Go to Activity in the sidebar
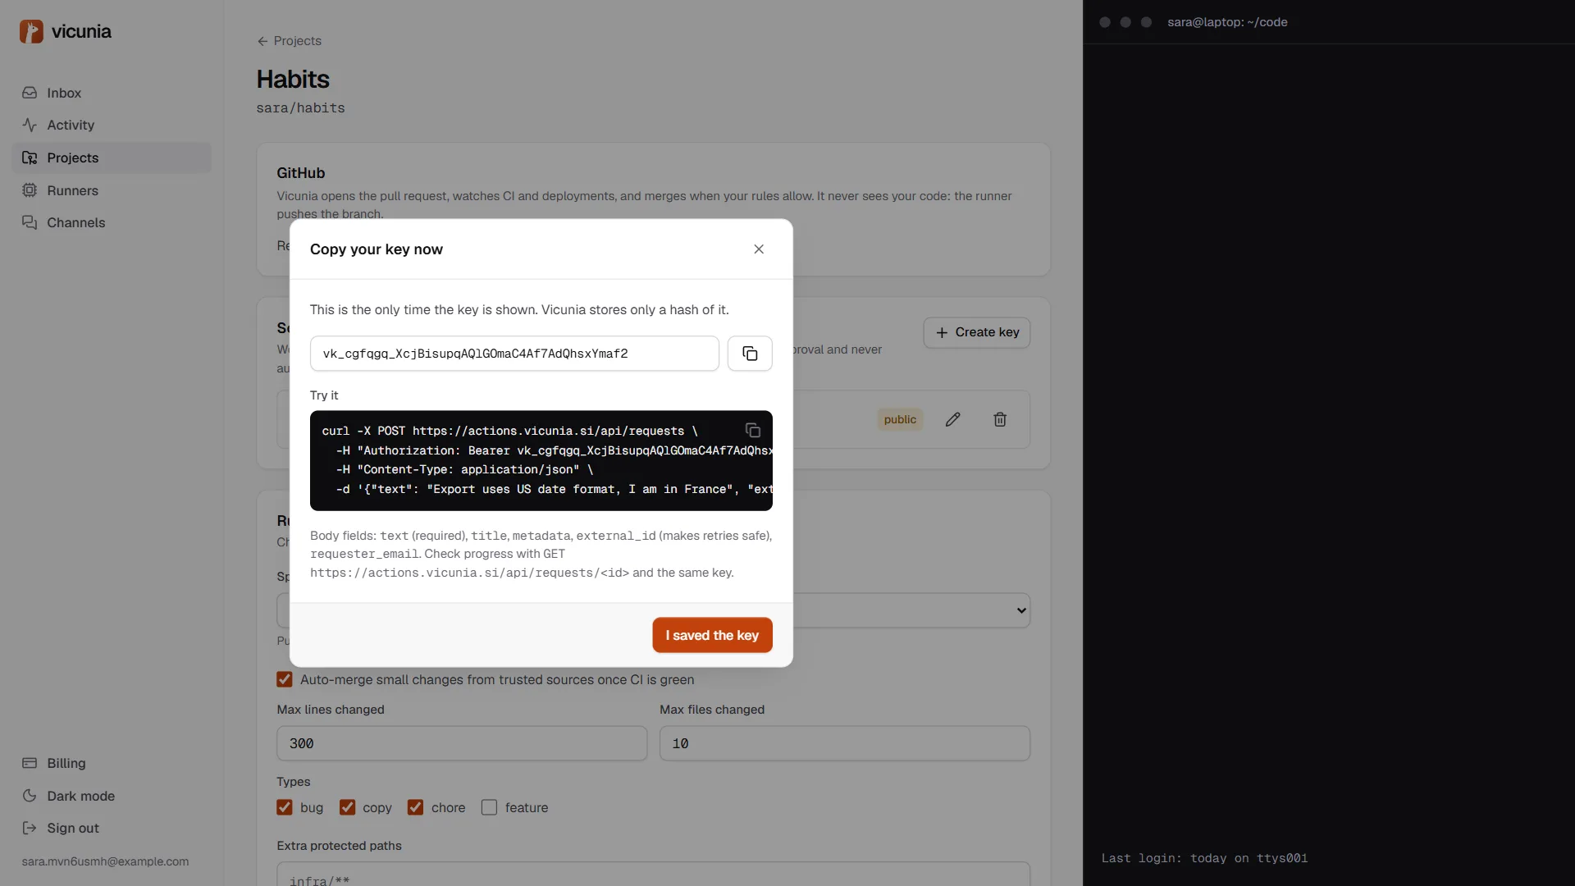This screenshot has width=1575, height=886. [112, 125]
